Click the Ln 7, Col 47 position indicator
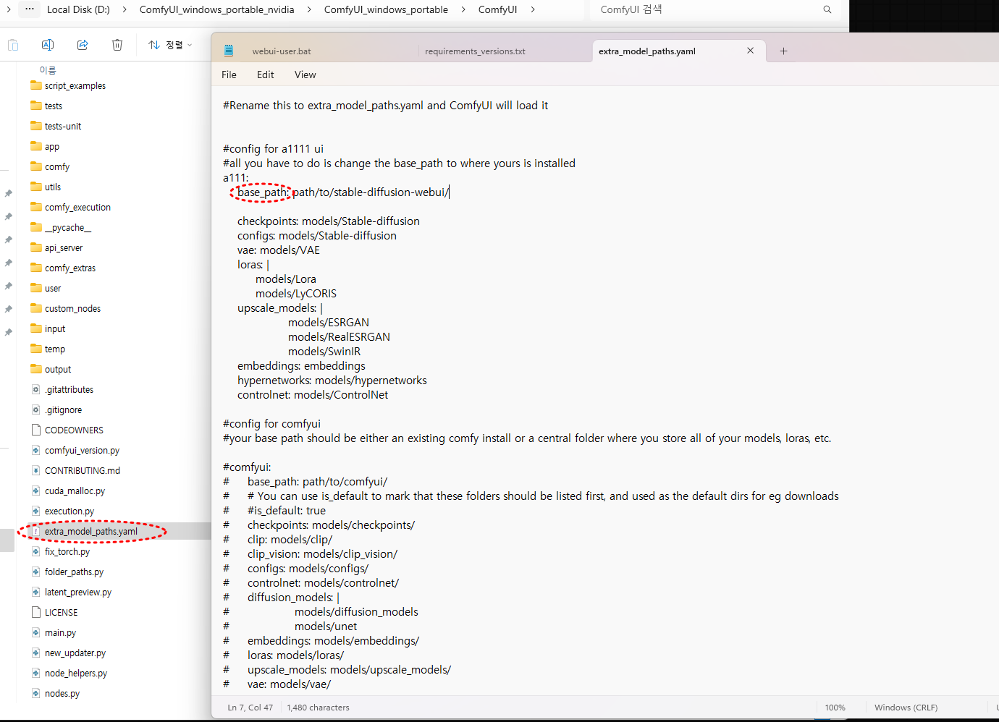Image resolution: width=999 pixels, height=722 pixels. 250,708
